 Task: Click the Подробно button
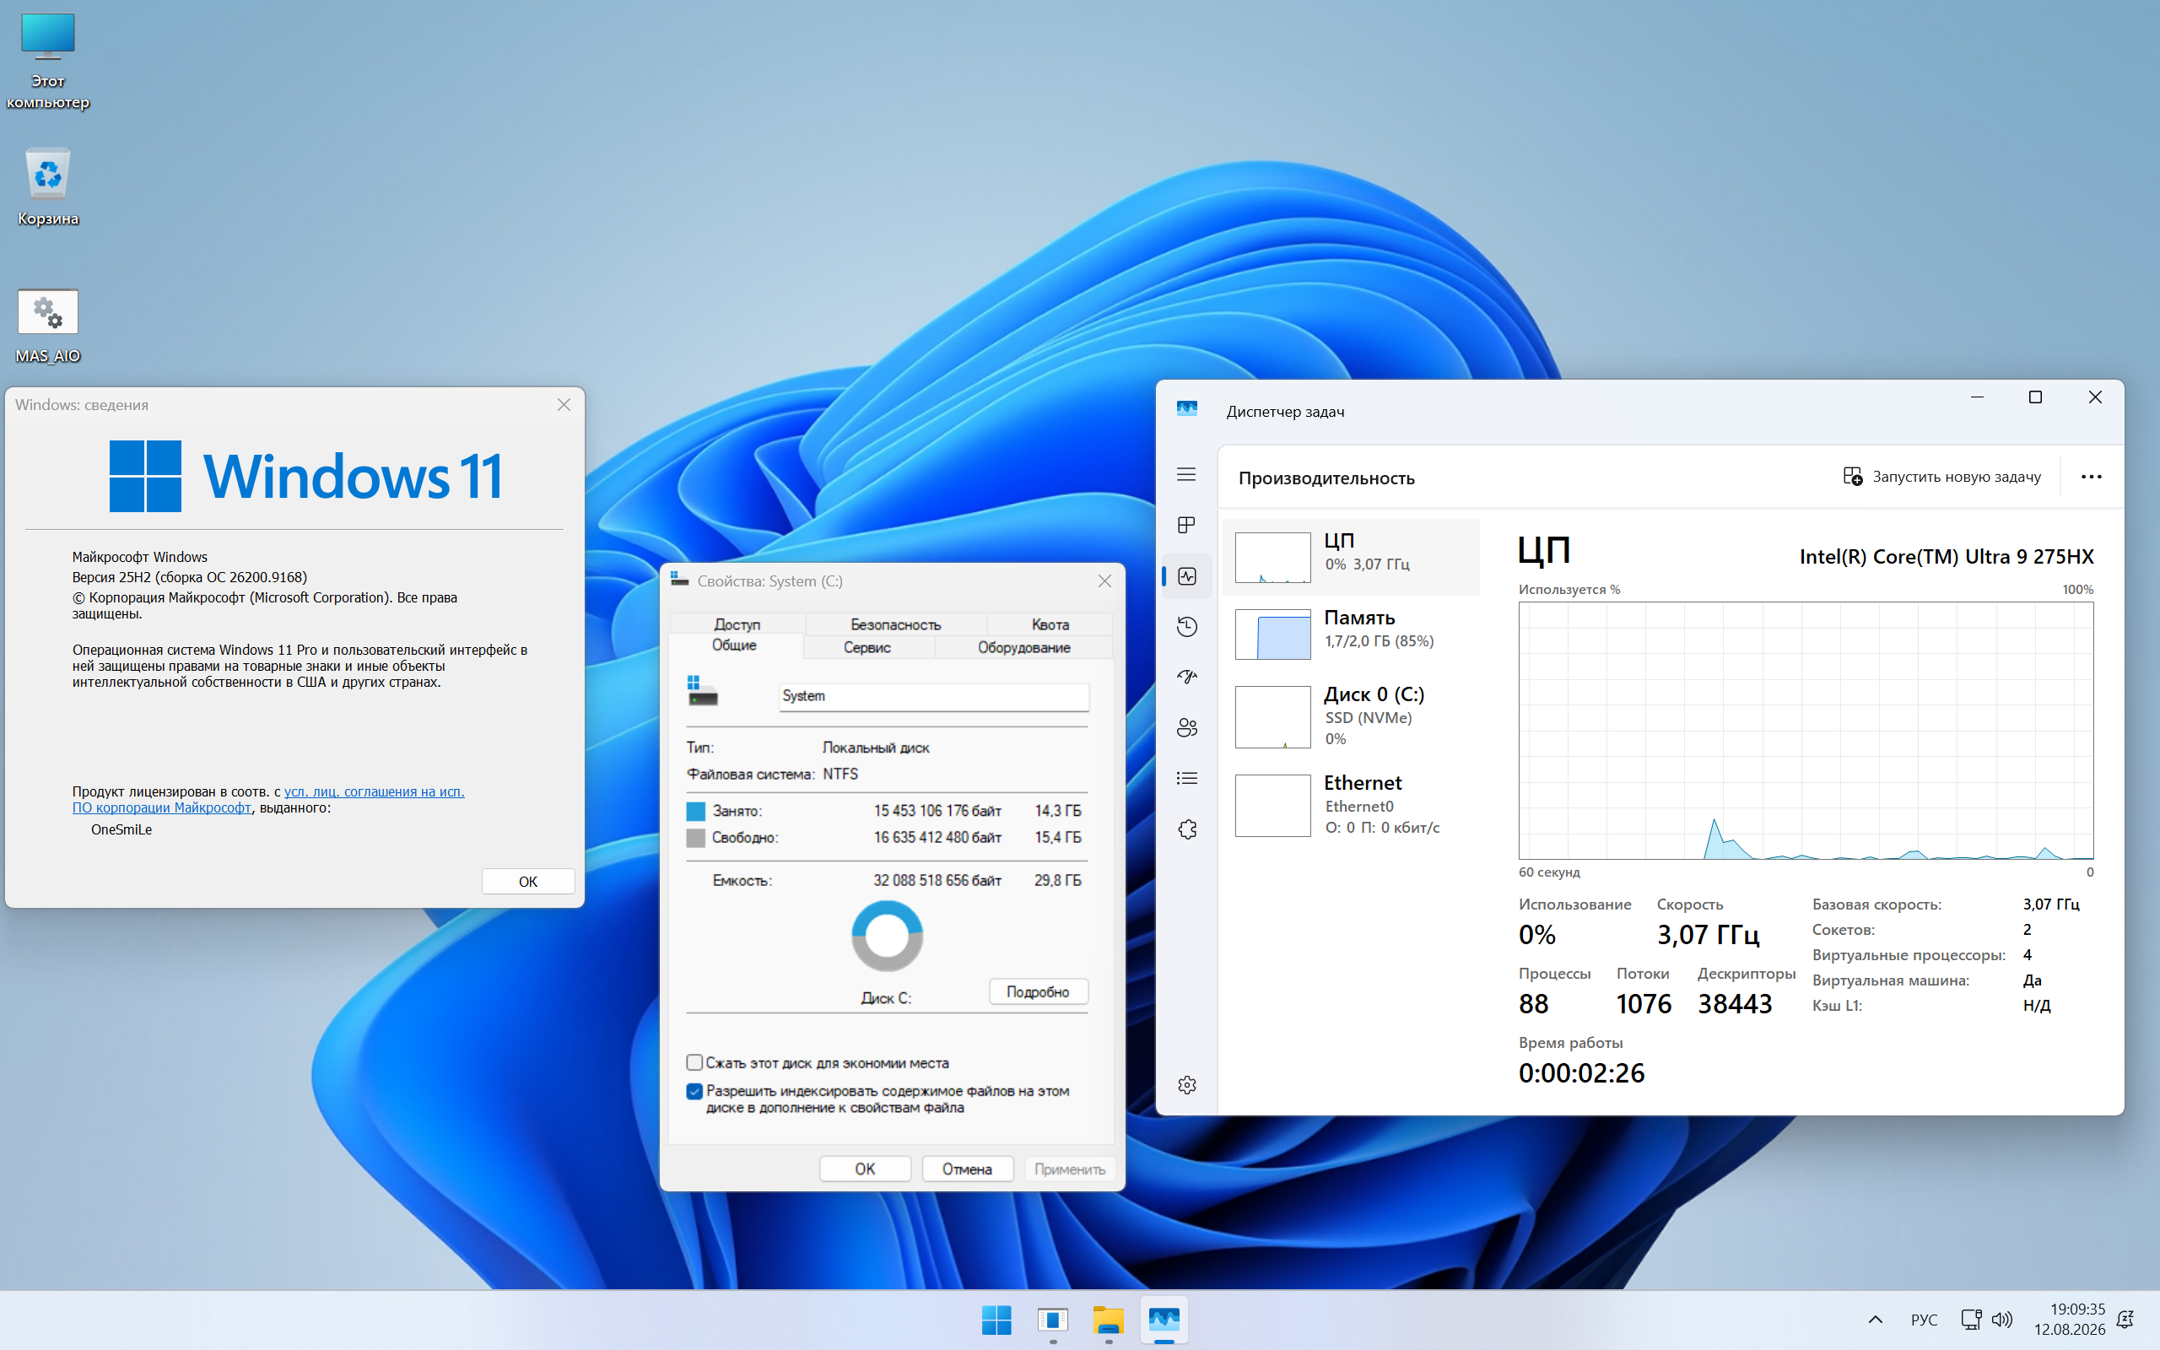pos(1038,992)
